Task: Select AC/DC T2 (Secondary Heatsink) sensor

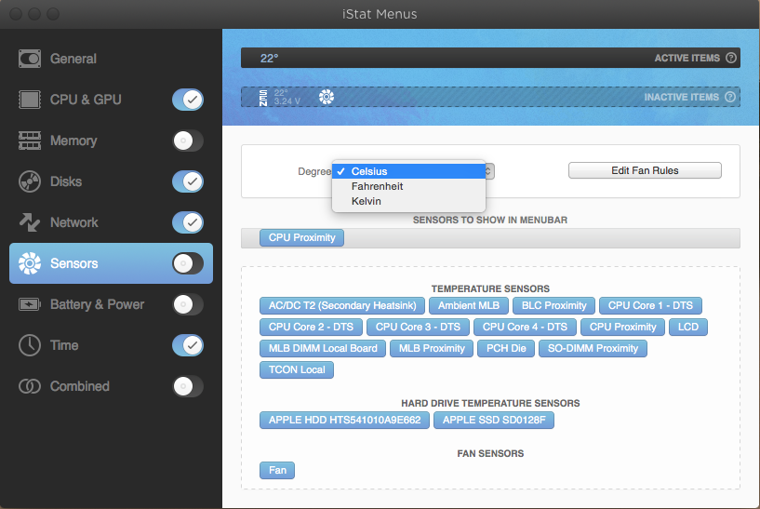Action: (x=342, y=305)
